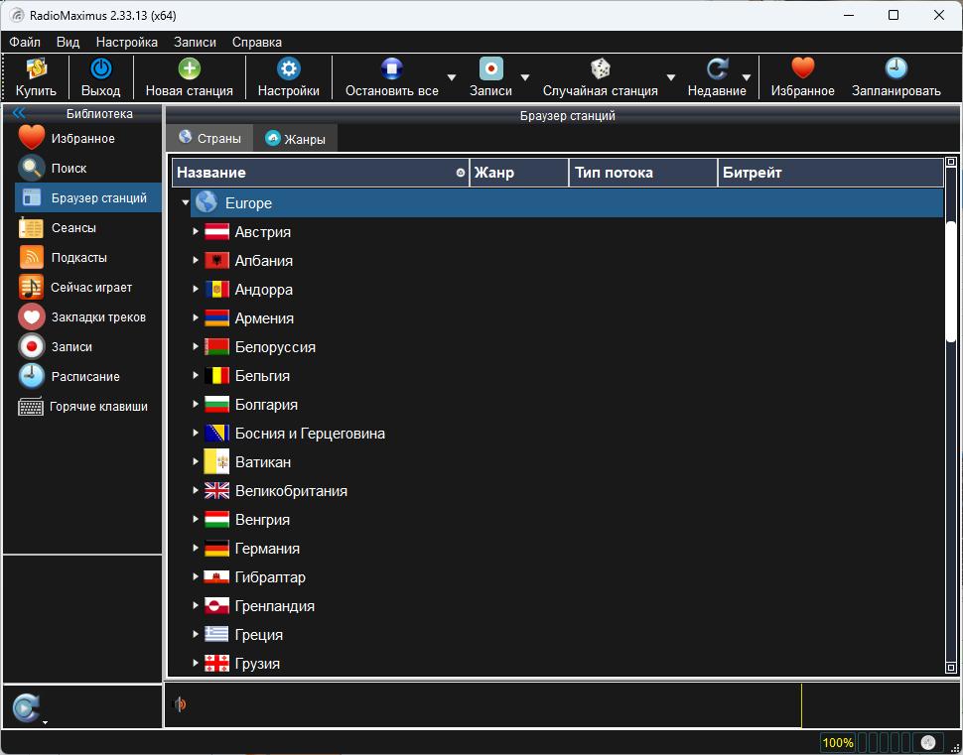This screenshot has height=755, width=963.
Task: Expand the Германия country node
Action: (196, 549)
